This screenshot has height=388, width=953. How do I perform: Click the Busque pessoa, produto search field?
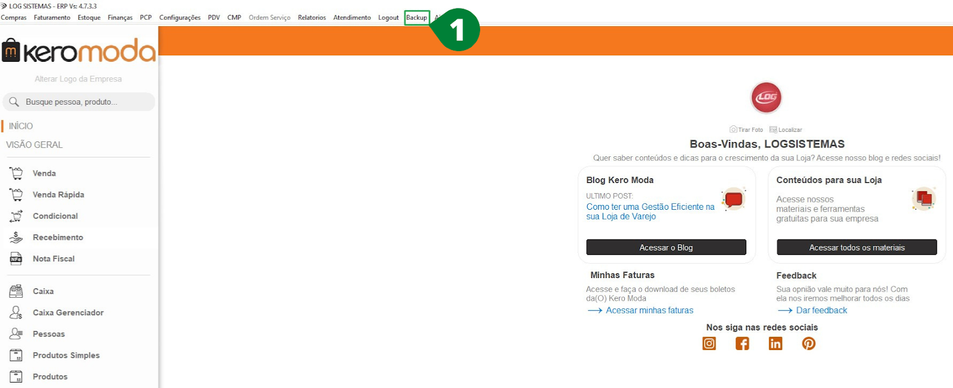pyautogui.click(x=79, y=102)
